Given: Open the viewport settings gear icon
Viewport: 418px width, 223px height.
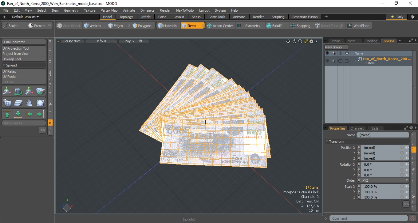Looking at the screenshot, I should (311, 41).
